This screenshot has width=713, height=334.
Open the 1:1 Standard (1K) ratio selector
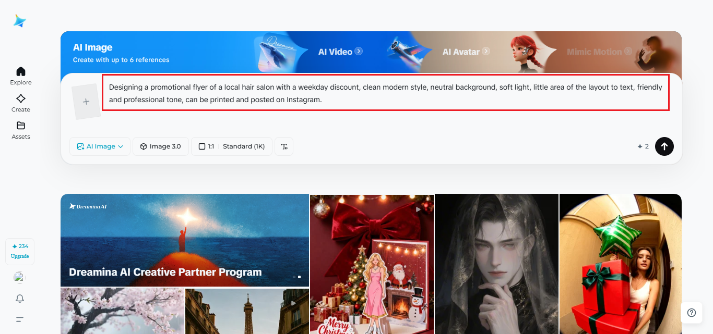[x=232, y=146]
